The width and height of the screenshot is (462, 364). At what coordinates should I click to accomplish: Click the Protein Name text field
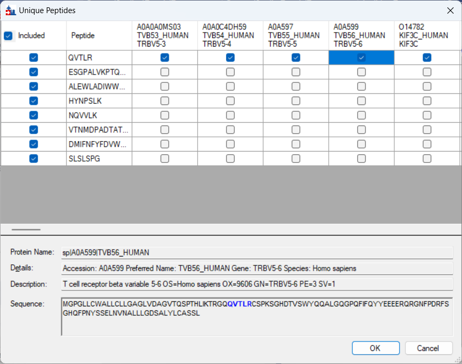point(257,253)
